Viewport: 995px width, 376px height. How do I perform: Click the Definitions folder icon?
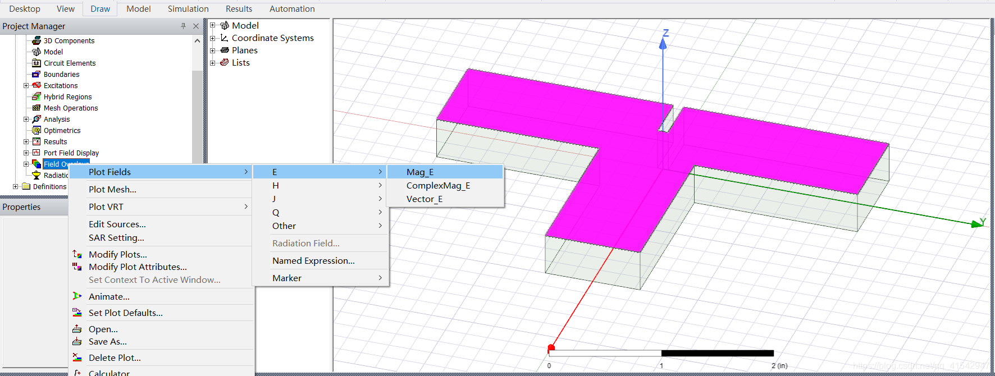click(x=26, y=186)
